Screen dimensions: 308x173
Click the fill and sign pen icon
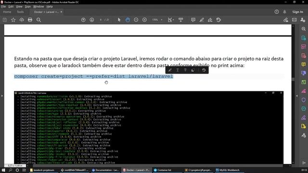(286, 20)
